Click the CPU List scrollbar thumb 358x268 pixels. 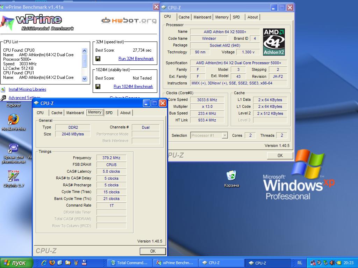85,61
